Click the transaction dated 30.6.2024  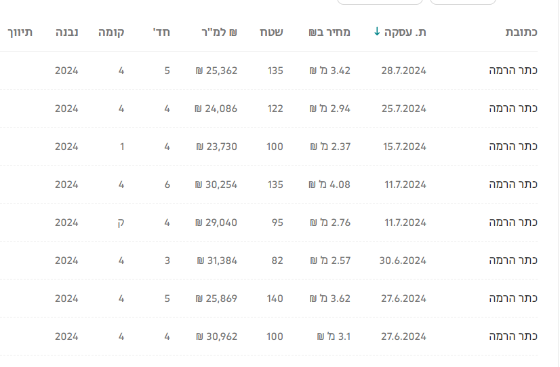coord(403,260)
